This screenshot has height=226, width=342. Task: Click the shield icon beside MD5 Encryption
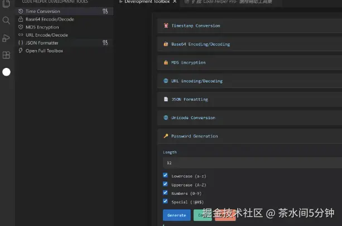point(21,27)
